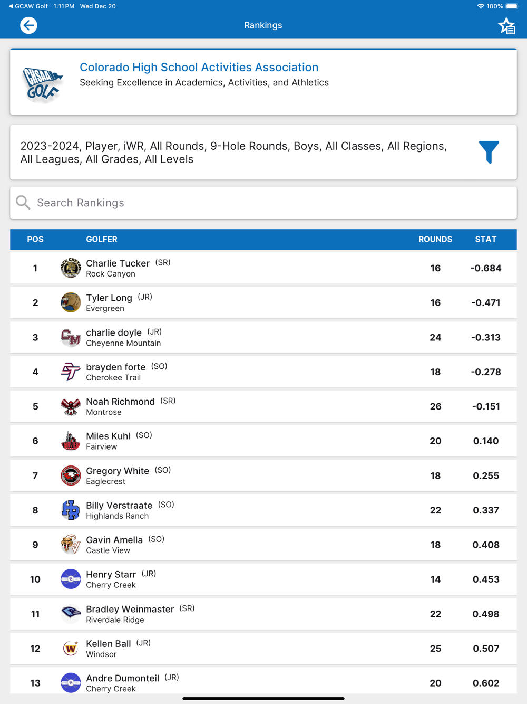Return to GCAW Golf app in status bar
This screenshot has width=527, height=704.
click(x=28, y=6)
